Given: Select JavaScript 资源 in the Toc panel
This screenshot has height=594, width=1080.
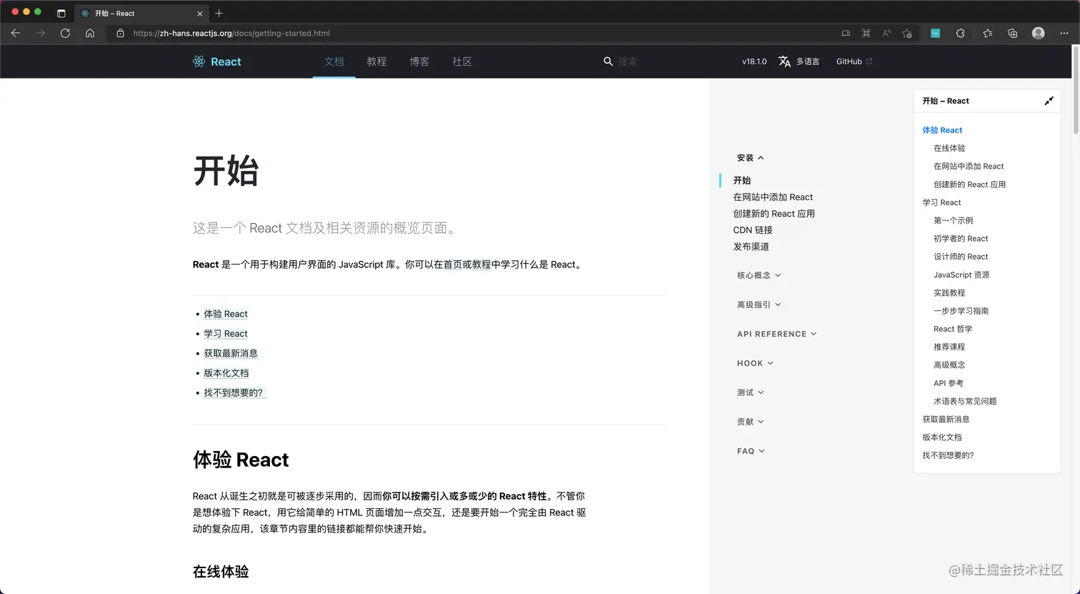Looking at the screenshot, I should pyautogui.click(x=961, y=274).
